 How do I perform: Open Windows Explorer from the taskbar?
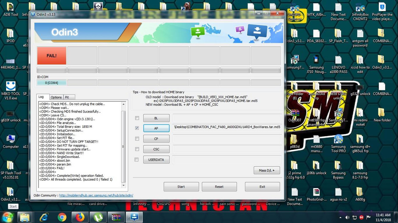25,217
